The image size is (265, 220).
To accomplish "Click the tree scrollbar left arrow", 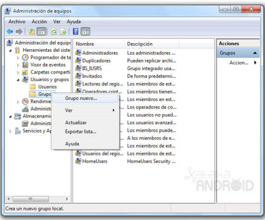I will [x=8, y=199].
